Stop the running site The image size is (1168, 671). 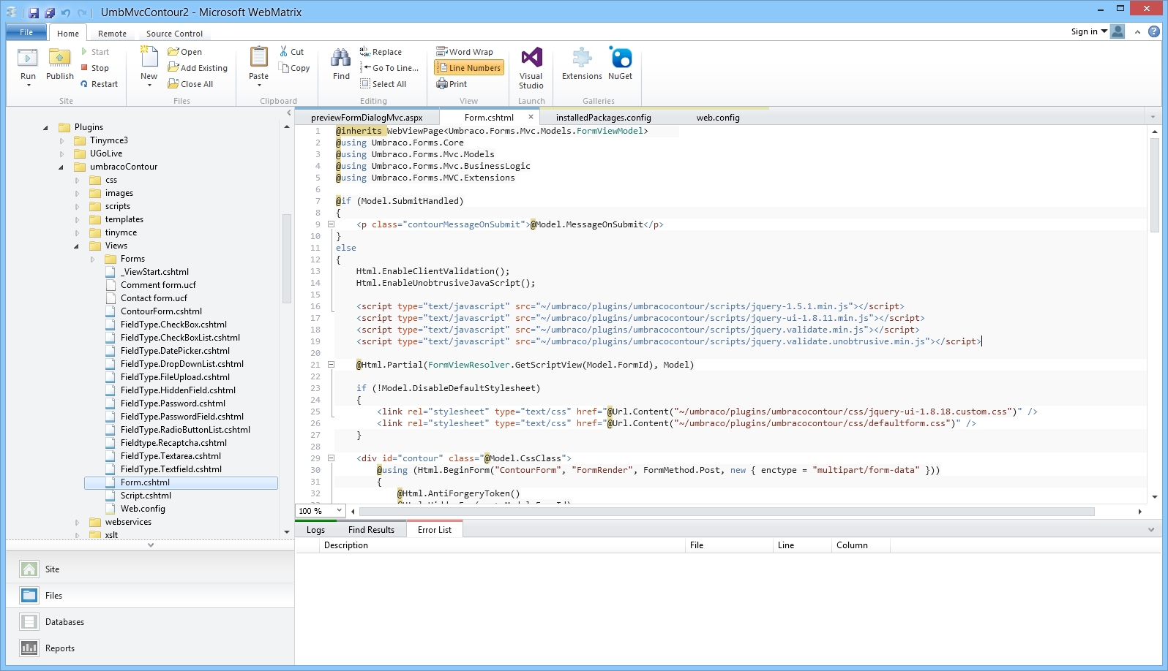(x=94, y=68)
